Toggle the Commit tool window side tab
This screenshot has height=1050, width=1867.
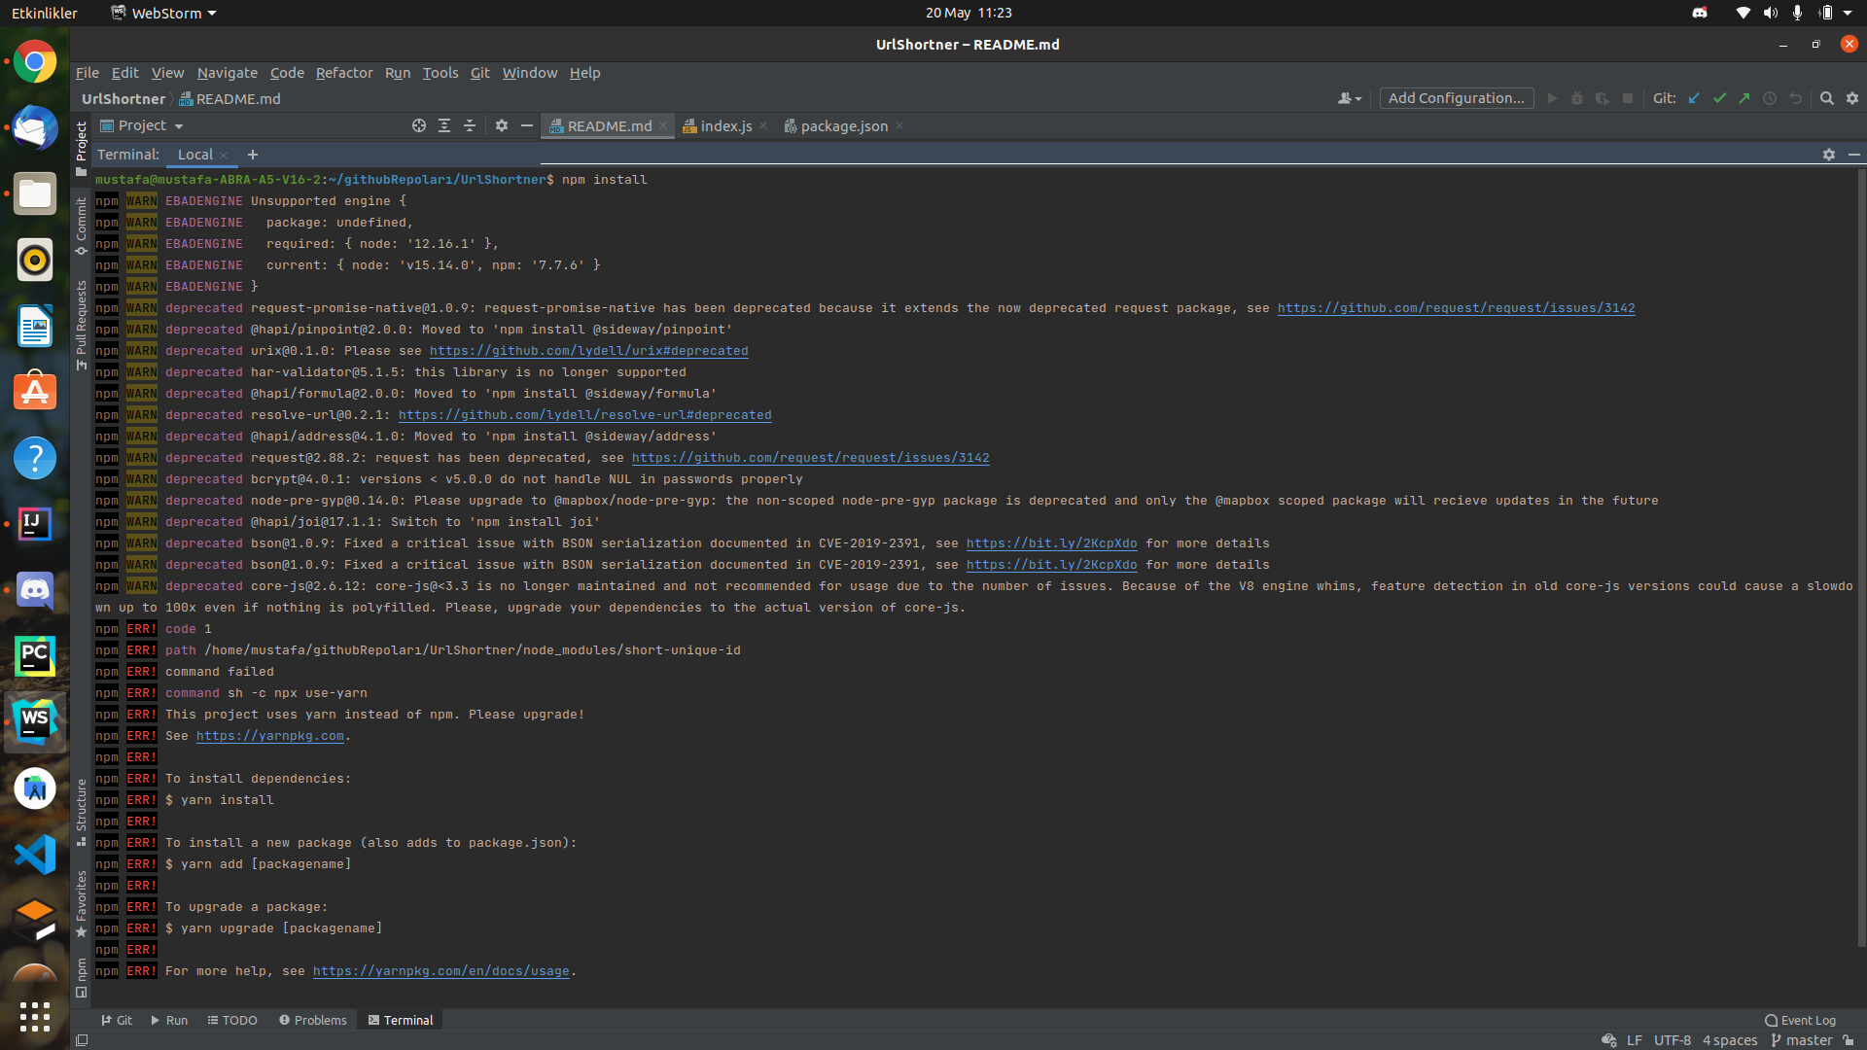[x=82, y=224]
